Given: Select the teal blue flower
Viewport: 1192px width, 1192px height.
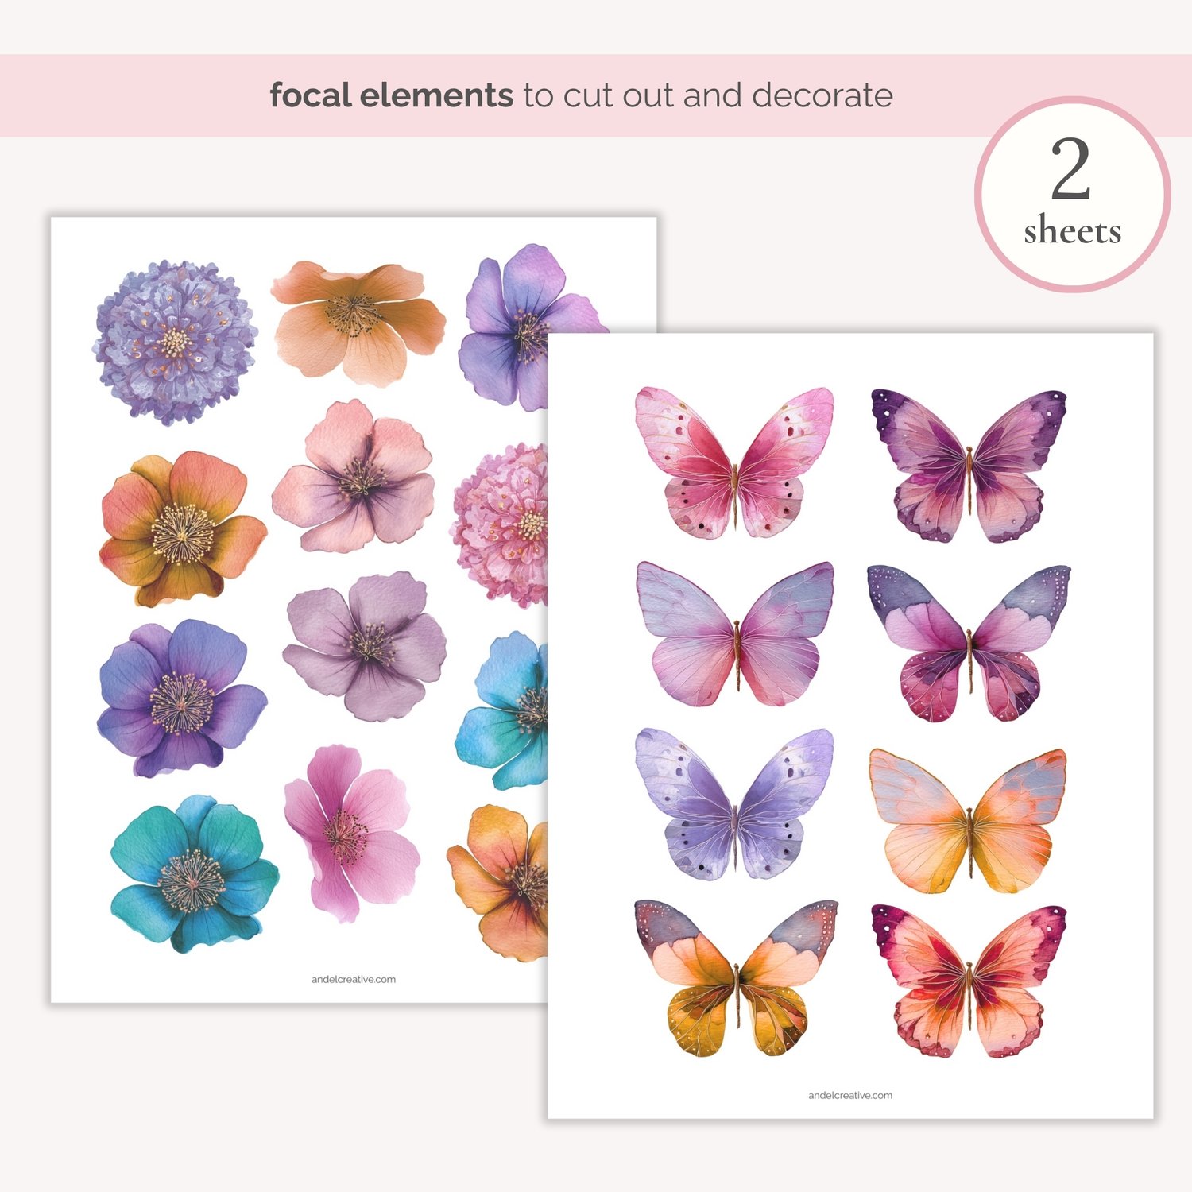Looking at the screenshot, I should tap(195, 874).
